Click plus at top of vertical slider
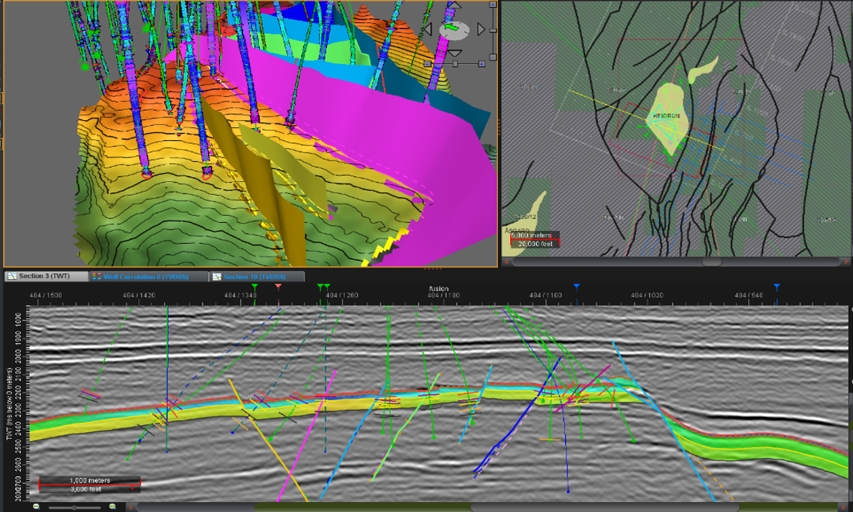853x512 pixels. [x=493, y=5]
